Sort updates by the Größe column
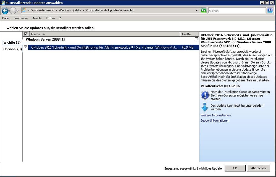This screenshot has height=177, width=276. click(190, 34)
